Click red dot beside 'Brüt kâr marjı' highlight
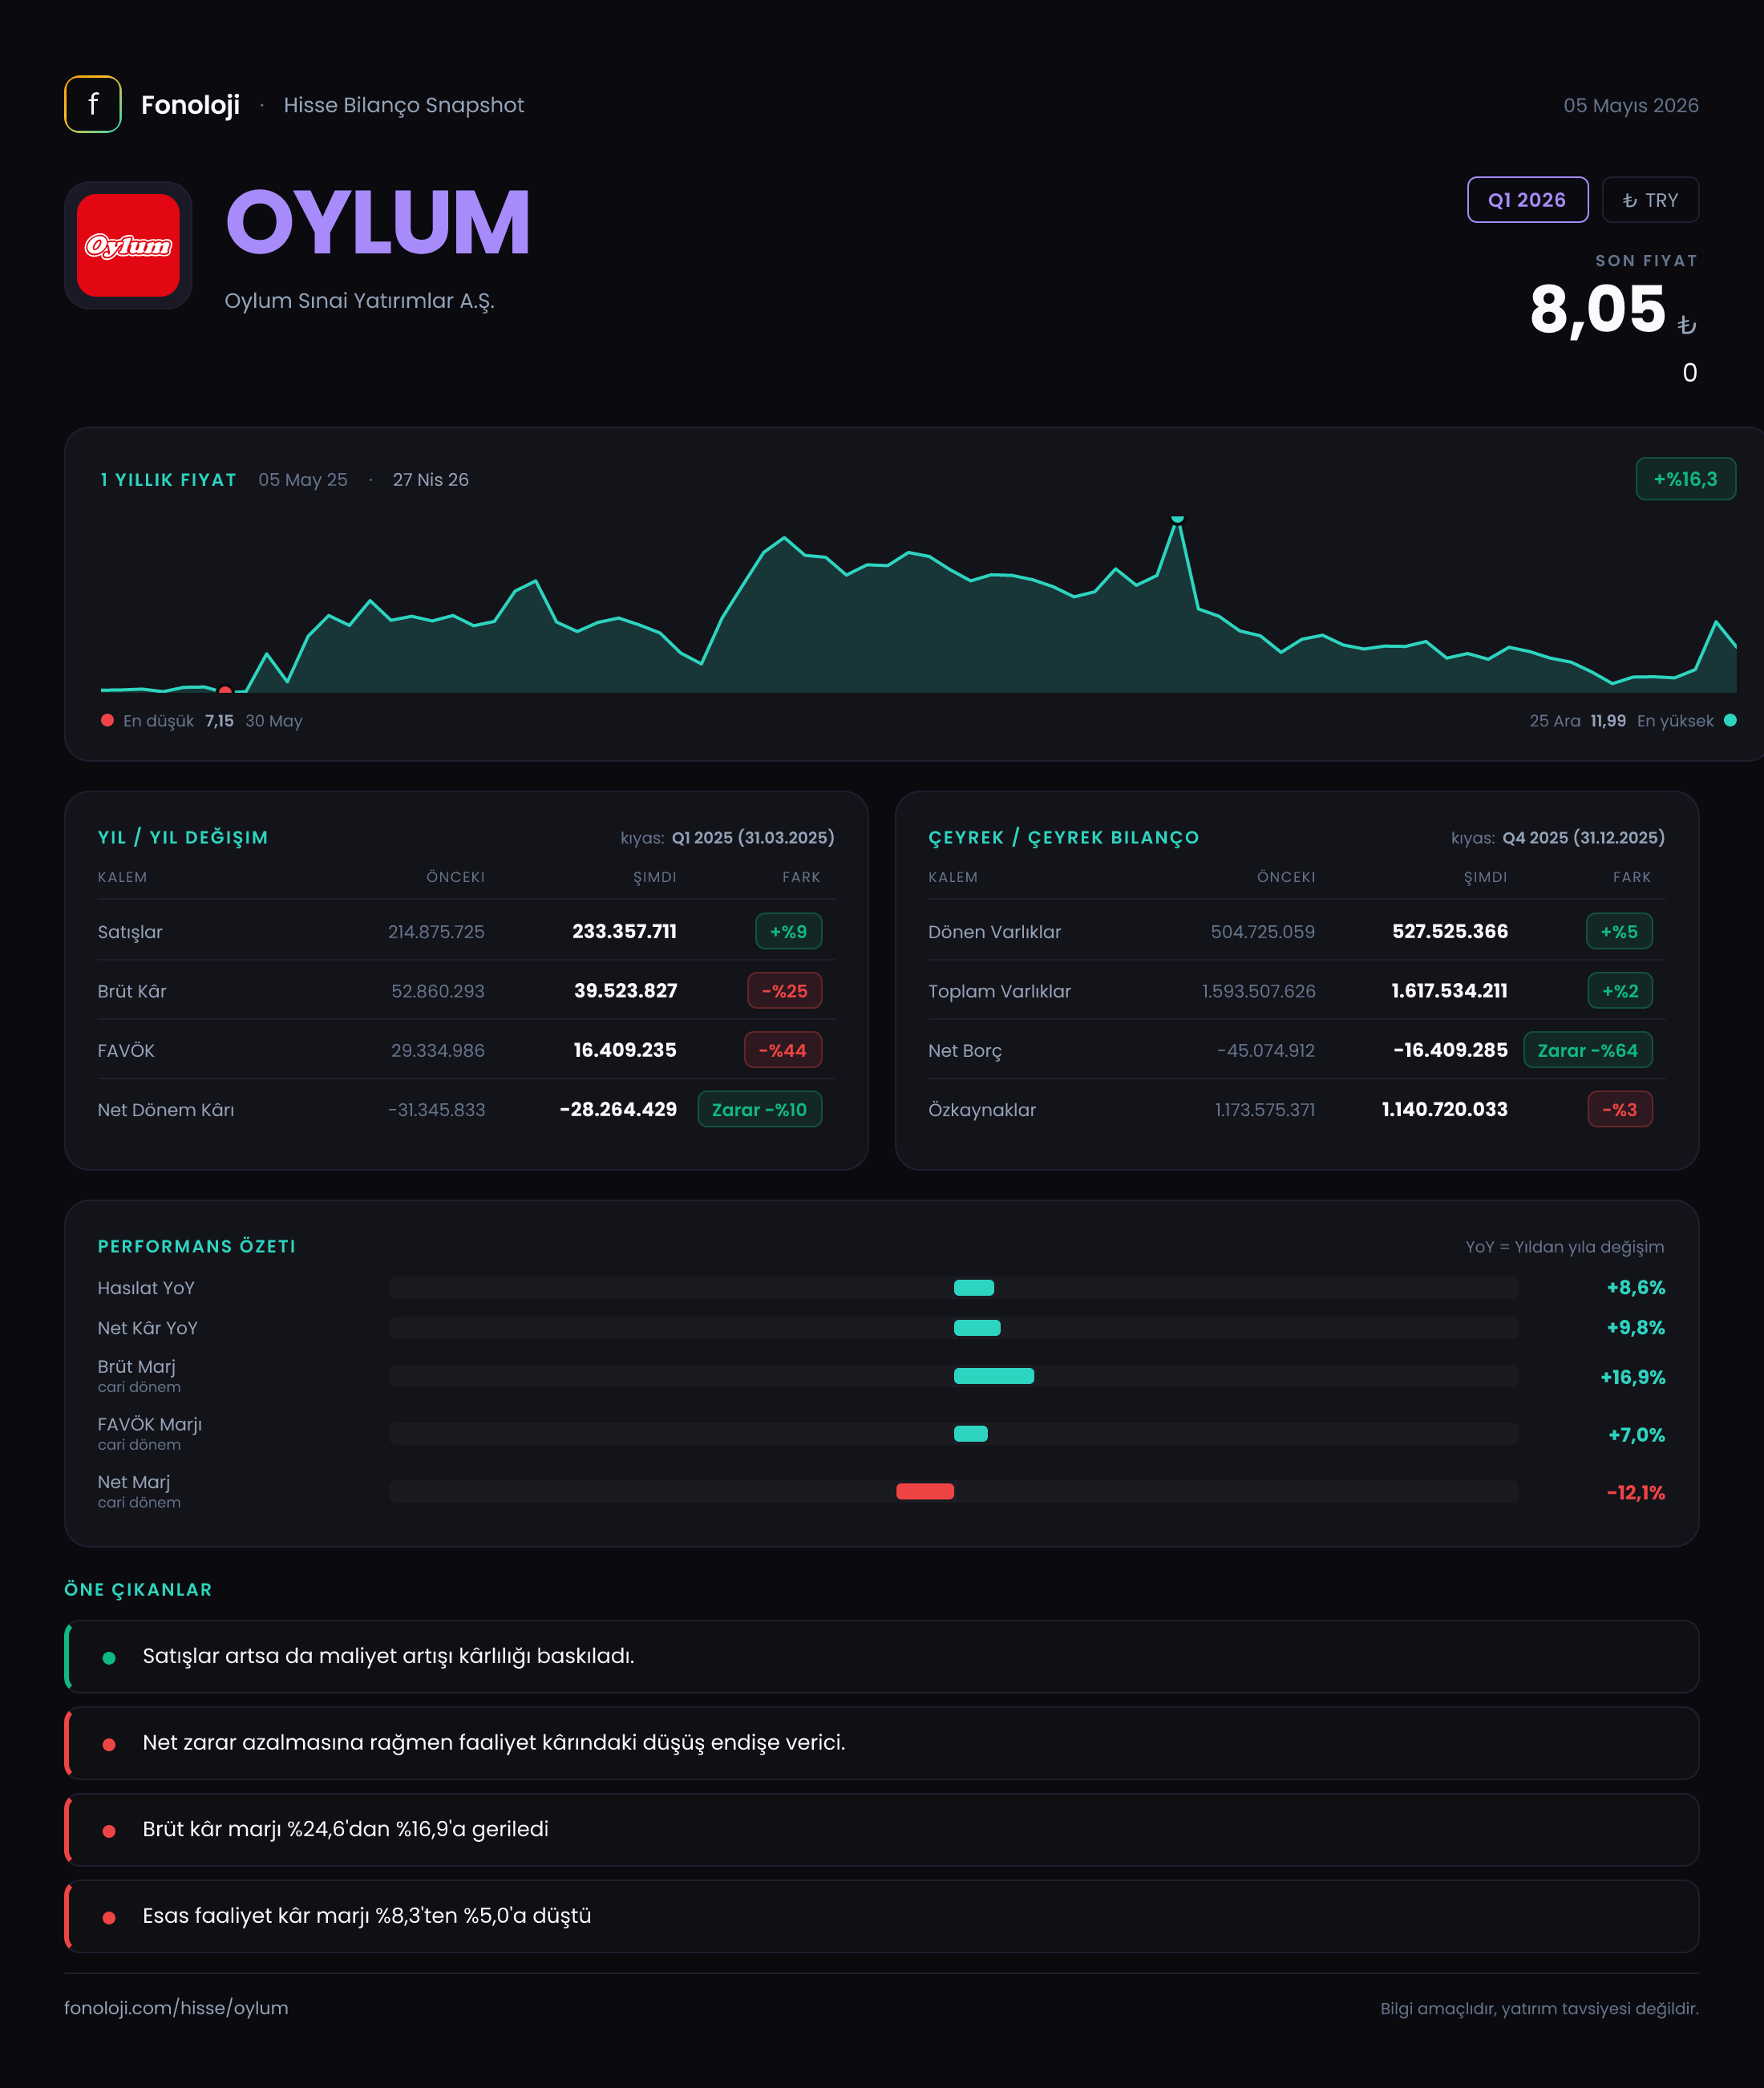Image resolution: width=1764 pixels, height=2088 pixels. [x=109, y=1830]
